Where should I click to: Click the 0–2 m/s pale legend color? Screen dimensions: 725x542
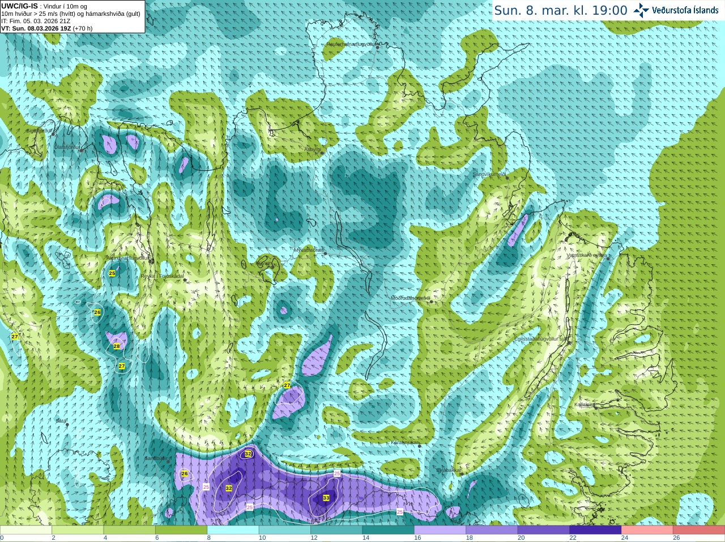26,530
